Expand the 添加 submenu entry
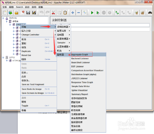 click(x=38, y=27)
